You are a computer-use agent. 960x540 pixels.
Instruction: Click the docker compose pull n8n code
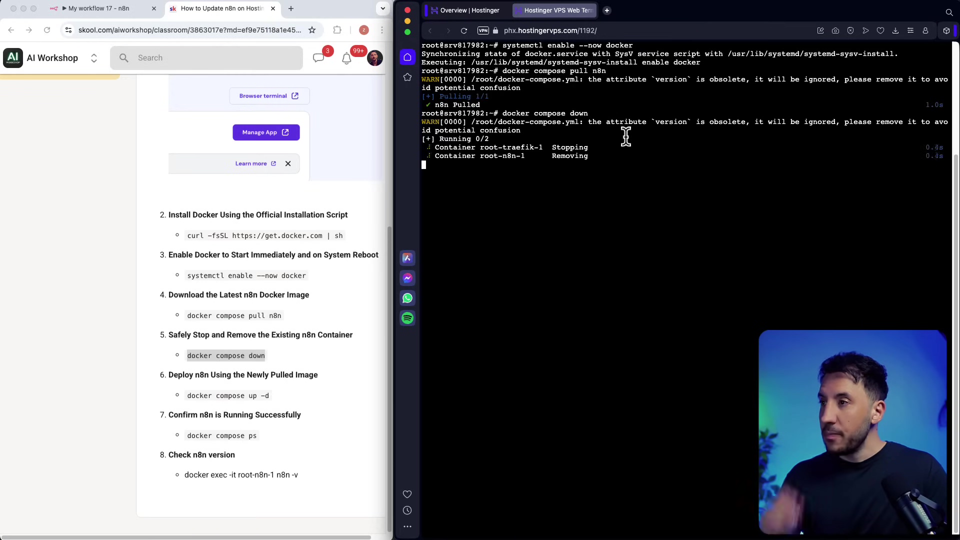[234, 315]
